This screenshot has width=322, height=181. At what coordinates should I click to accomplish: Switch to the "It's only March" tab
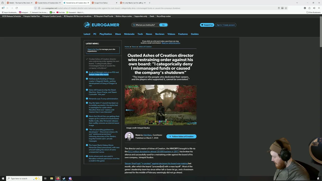click(133, 3)
